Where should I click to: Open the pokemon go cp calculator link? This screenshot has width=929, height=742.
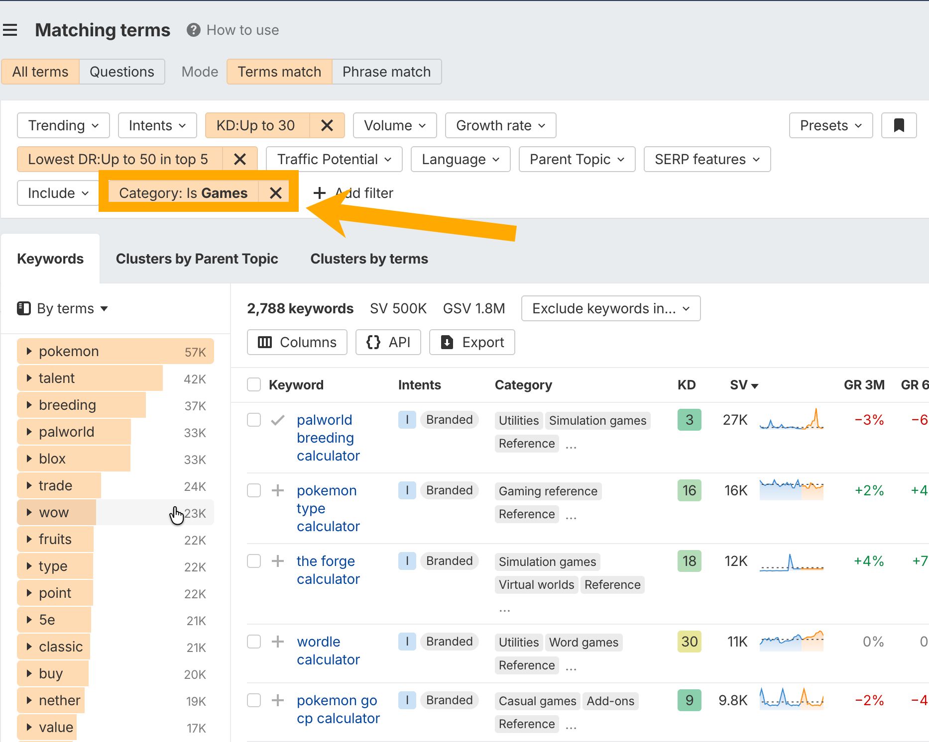point(338,709)
